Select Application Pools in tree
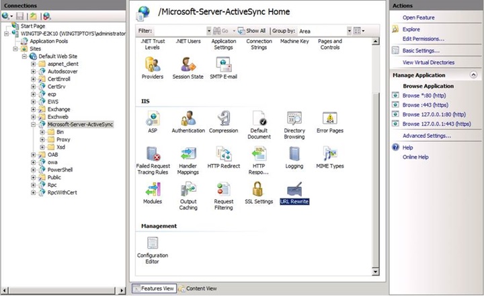This screenshot has width=484, height=296. pos(49,41)
